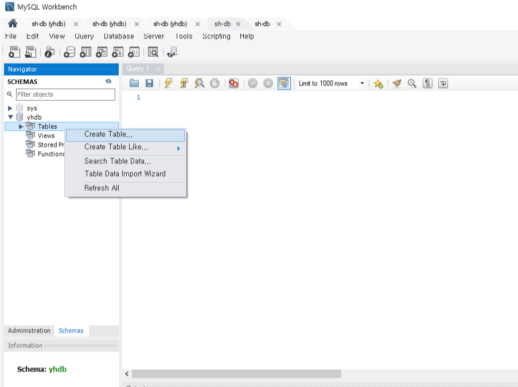This screenshot has width=518, height=387.
Task: Create a new stored procedure icon
Action: click(x=118, y=52)
